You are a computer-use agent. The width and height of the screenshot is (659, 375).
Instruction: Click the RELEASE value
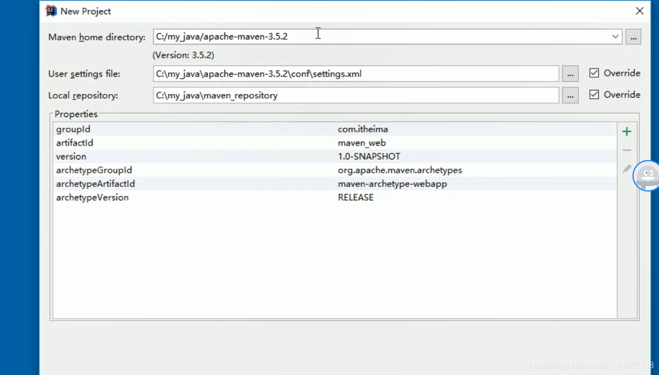(x=356, y=197)
